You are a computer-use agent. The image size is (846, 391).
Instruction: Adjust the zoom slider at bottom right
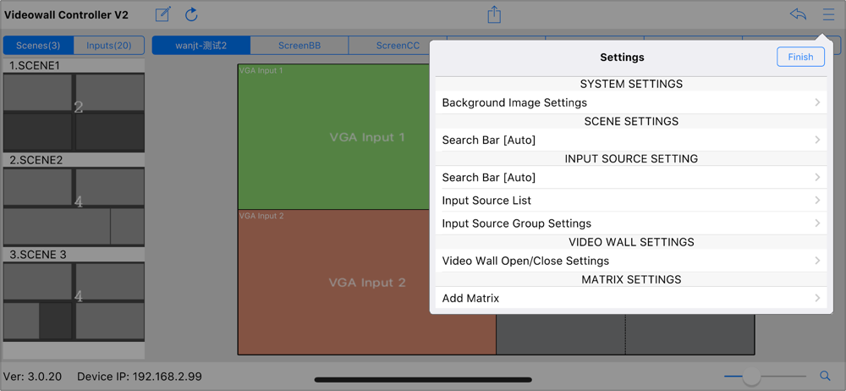coord(751,376)
